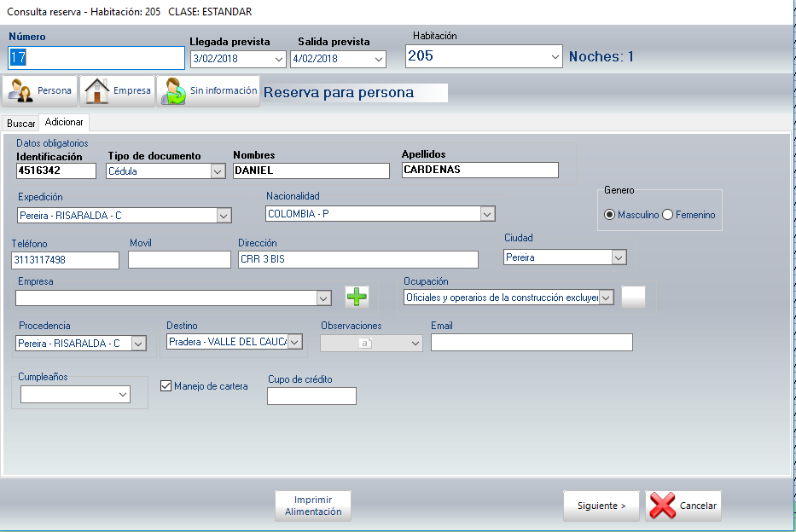
Task: Select the Empresa house icon button
Action: click(x=118, y=90)
